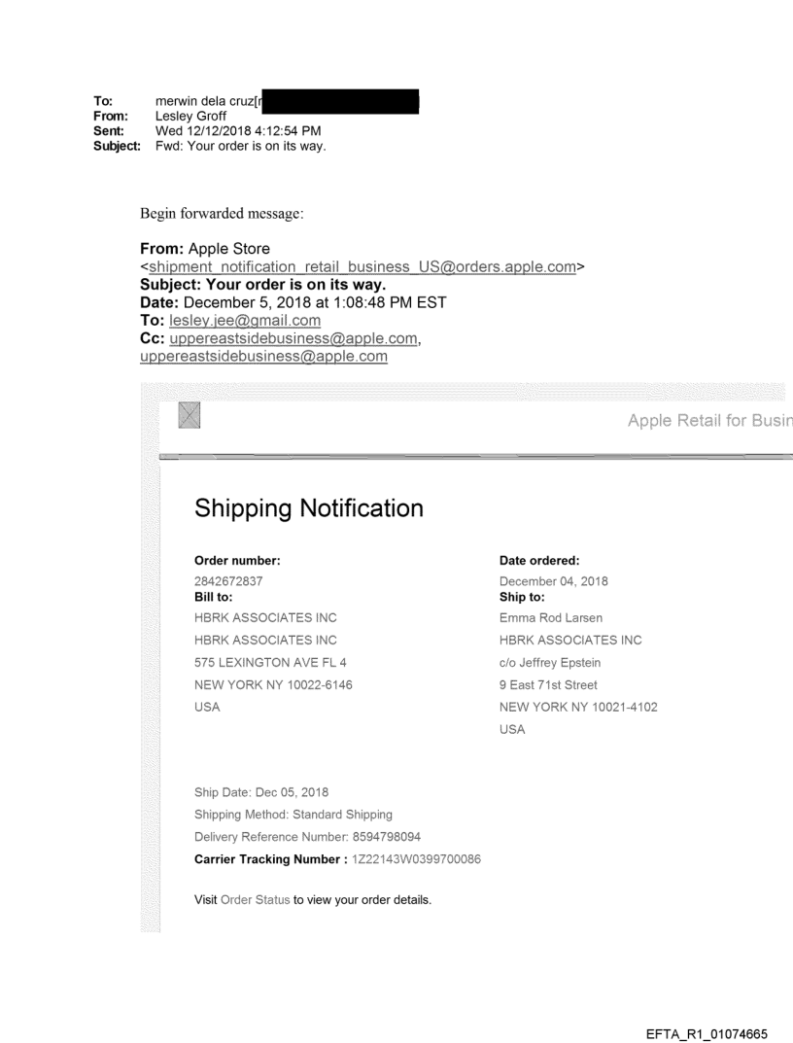793x1043 pixels.
Task: Click the Standard Shipping method line
Action: coord(293,815)
